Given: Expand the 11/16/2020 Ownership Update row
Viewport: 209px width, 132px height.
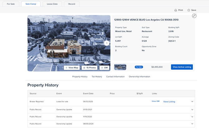Looking at the screenshot, I should pos(192,117).
